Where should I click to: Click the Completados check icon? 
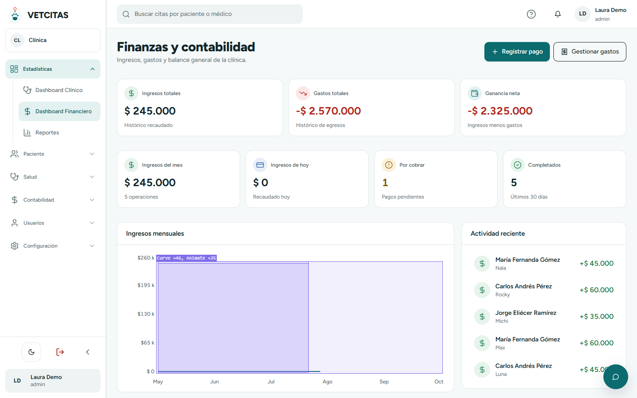click(x=518, y=165)
